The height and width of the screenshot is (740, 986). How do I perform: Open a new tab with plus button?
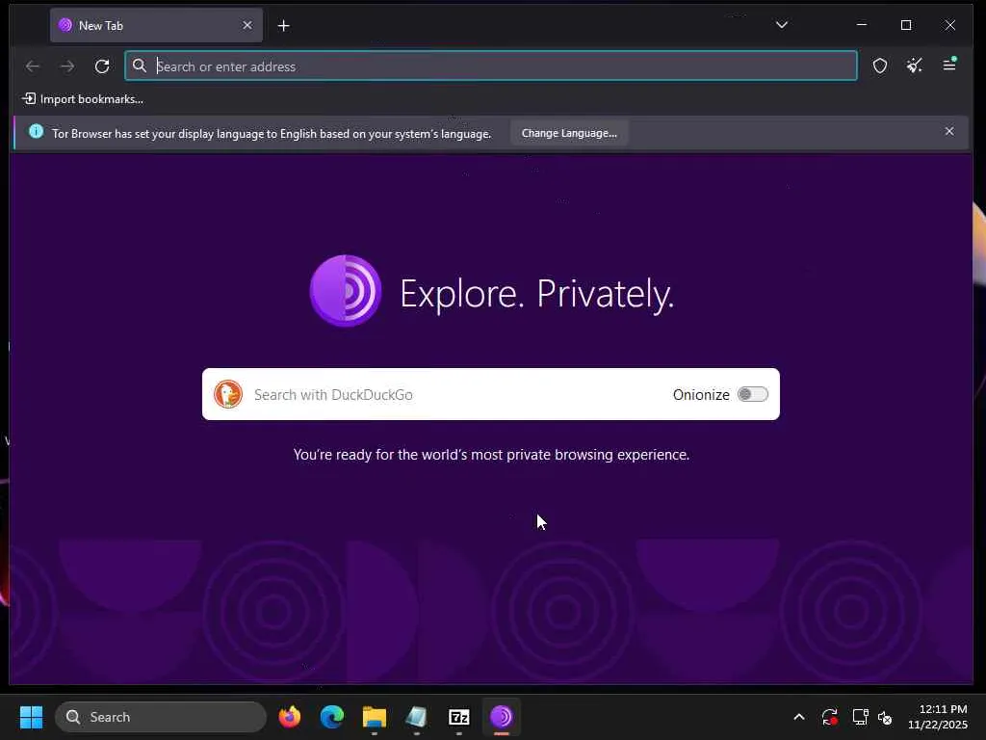point(284,26)
